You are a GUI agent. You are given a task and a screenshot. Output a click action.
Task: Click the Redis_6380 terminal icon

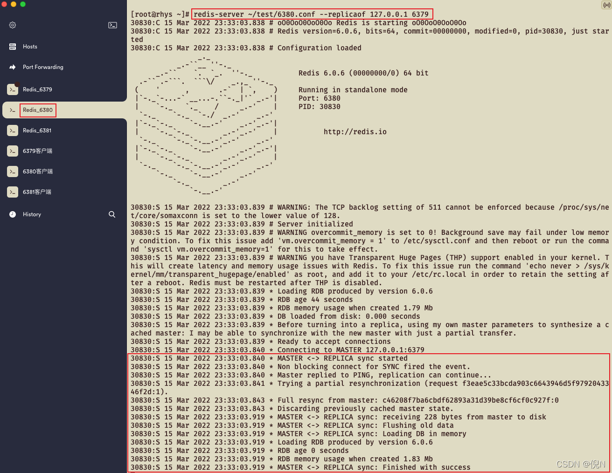(13, 110)
